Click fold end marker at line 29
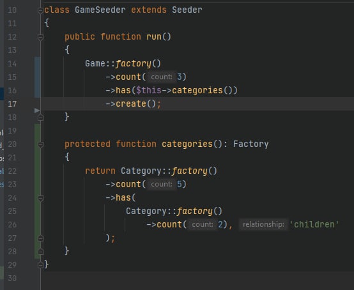Viewport: 354px width, 290px height. pyautogui.click(x=40, y=265)
